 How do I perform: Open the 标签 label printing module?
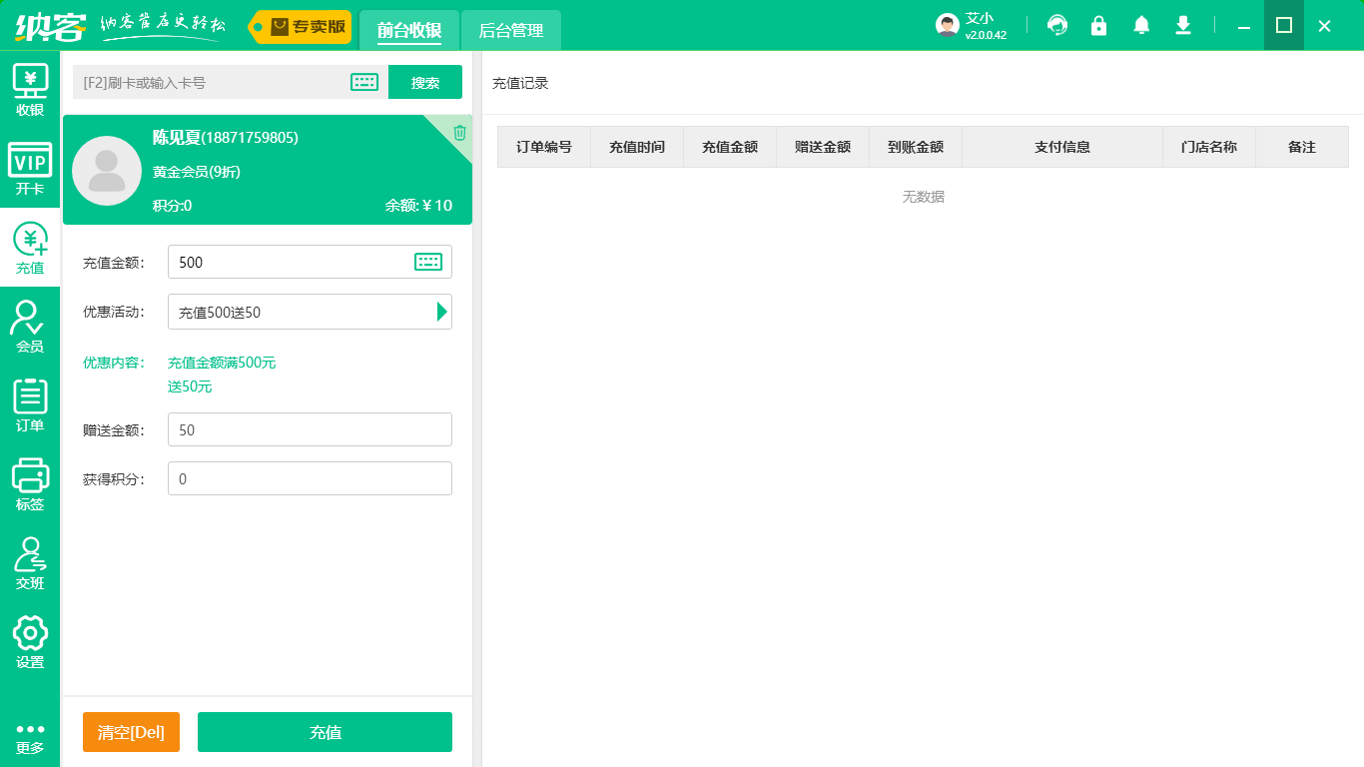coord(30,484)
